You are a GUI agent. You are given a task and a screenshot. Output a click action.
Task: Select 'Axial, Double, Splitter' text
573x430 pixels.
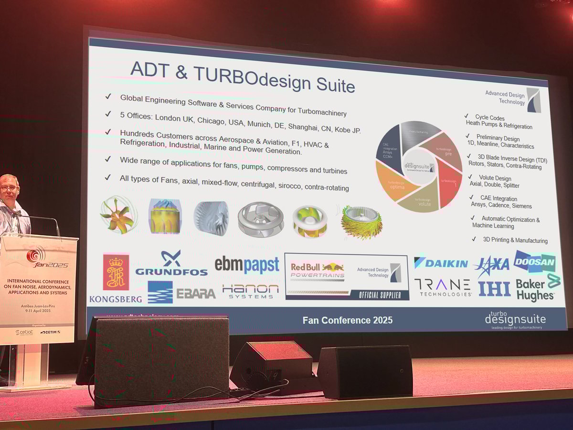pos(494,185)
